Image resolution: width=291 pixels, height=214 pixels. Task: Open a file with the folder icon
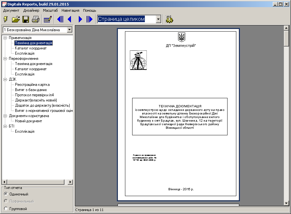click(x=16, y=19)
